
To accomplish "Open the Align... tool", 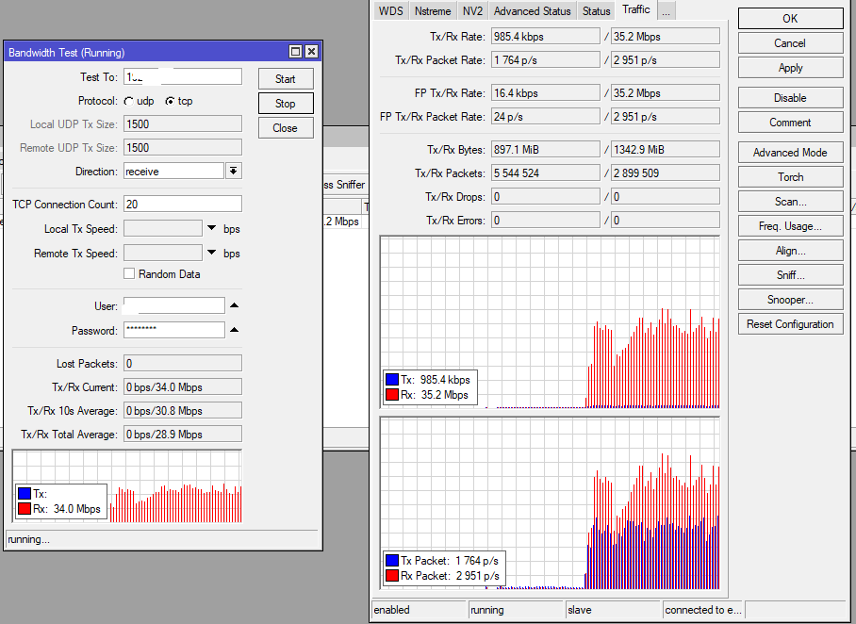I will [x=790, y=251].
